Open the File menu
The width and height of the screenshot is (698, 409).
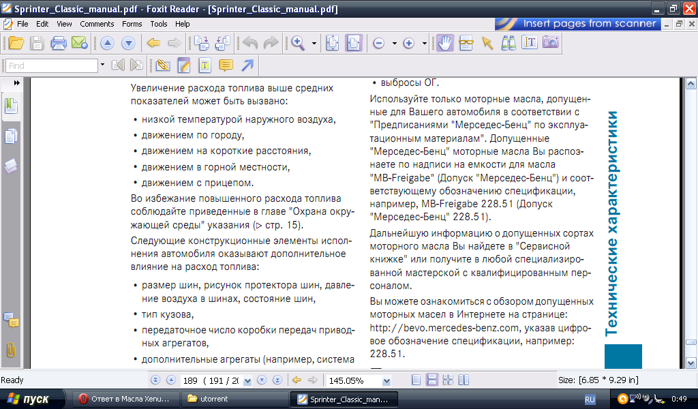[x=22, y=24]
